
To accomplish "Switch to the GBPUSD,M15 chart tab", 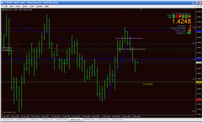I will [x=21, y=119].
